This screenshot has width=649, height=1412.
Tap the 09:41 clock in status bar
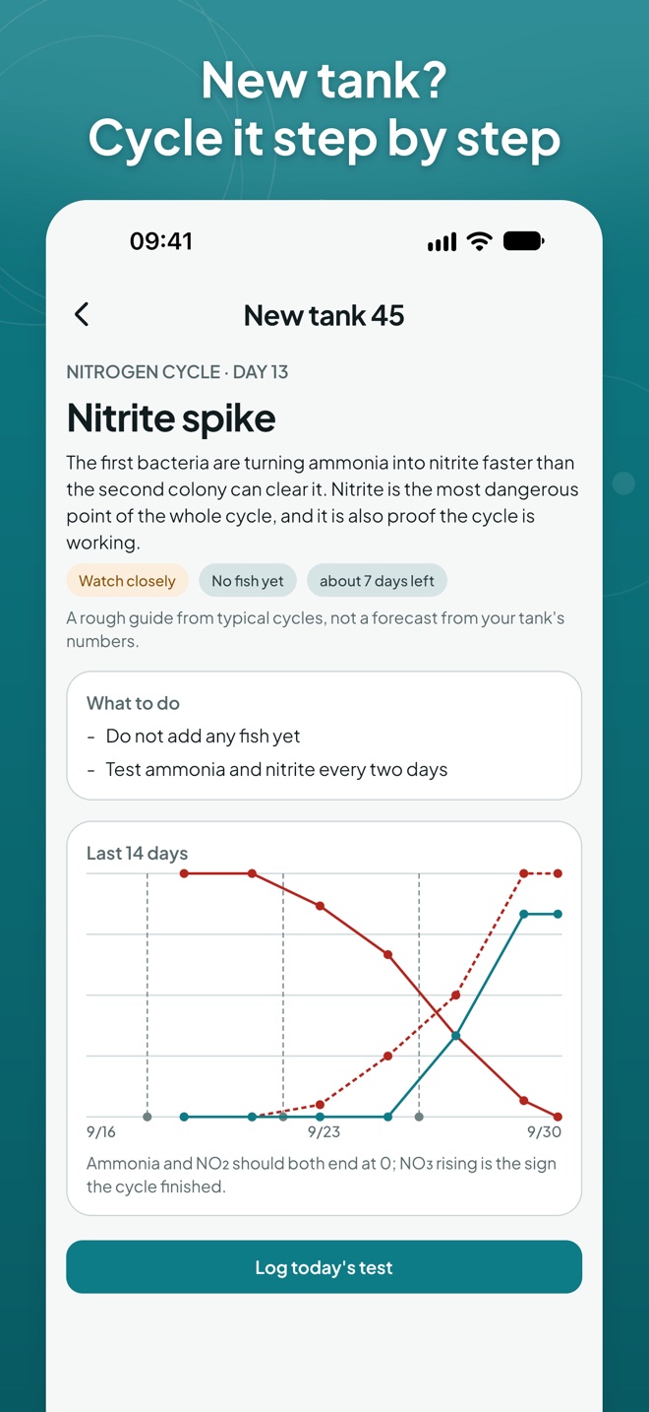click(x=161, y=241)
